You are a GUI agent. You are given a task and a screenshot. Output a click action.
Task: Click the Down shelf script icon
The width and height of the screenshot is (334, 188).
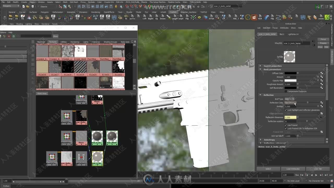point(163,17)
